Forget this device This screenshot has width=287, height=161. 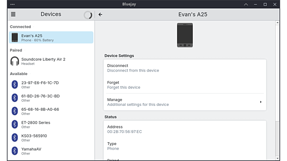coord(185,84)
